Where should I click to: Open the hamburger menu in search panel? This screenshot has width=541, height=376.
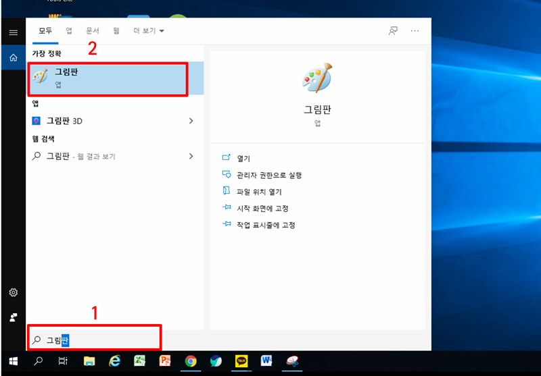[x=14, y=32]
